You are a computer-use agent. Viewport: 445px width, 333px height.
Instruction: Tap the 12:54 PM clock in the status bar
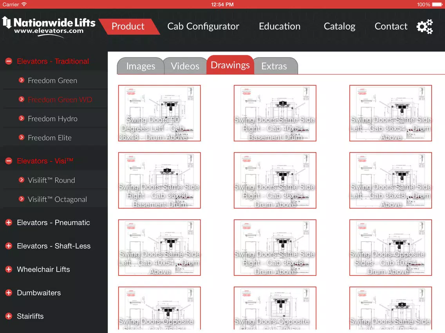coord(222,4)
